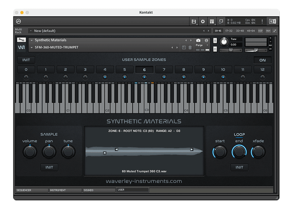Viewport: 292px width, 209px height.
Task: Expand the Synthetic Materials instrument dropdown
Action: click(32, 40)
